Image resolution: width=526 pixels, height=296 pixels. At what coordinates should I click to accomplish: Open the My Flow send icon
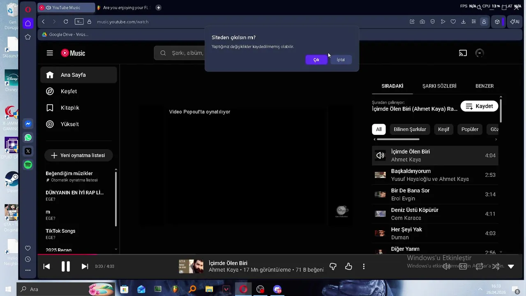[x=443, y=21]
